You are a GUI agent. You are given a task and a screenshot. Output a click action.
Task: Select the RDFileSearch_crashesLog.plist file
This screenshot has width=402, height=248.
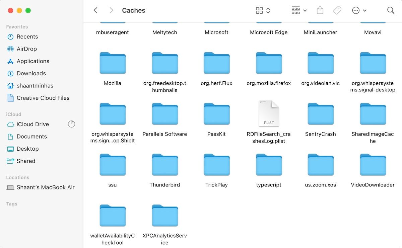pos(269,114)
